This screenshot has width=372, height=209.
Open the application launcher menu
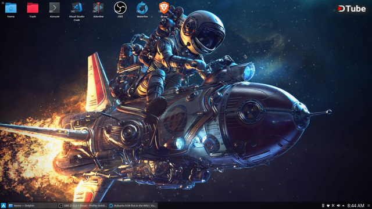pos(3,206)
